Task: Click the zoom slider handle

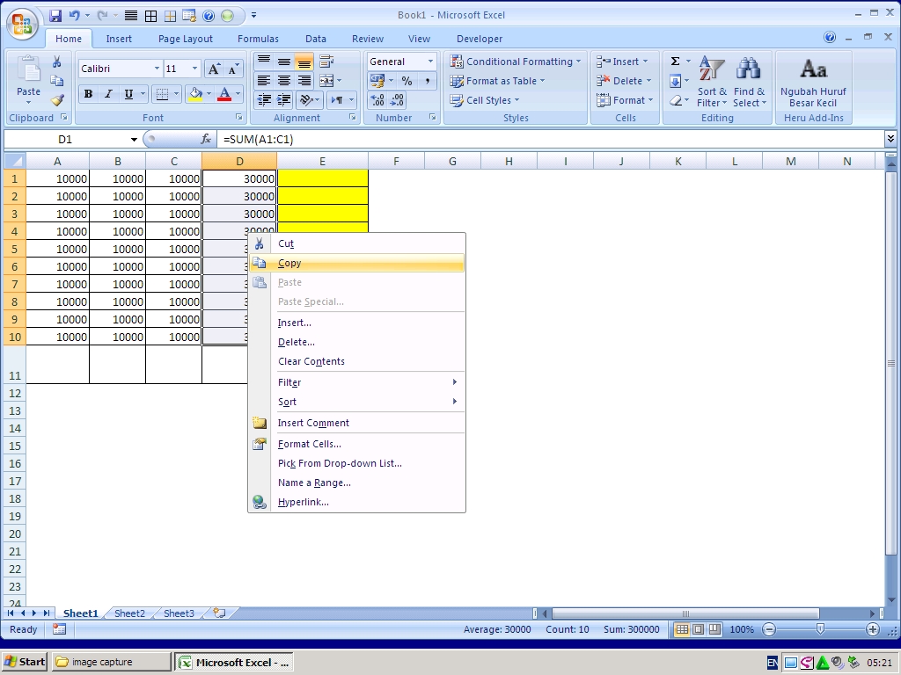Action: point(820,629)
